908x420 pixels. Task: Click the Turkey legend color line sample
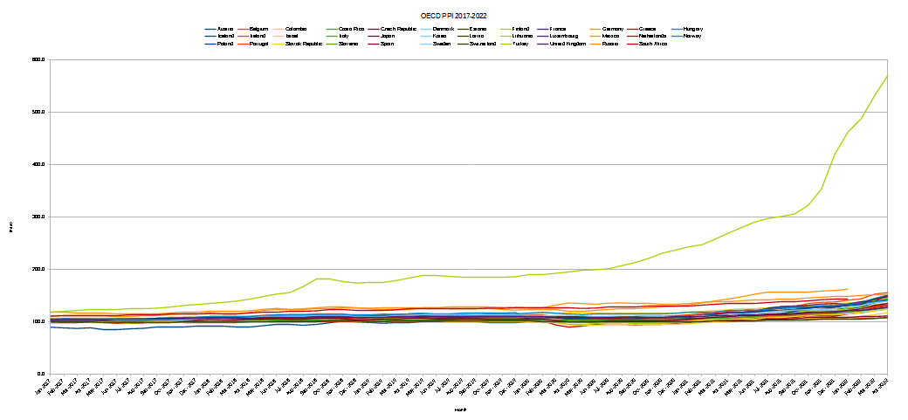click(505, 44)
